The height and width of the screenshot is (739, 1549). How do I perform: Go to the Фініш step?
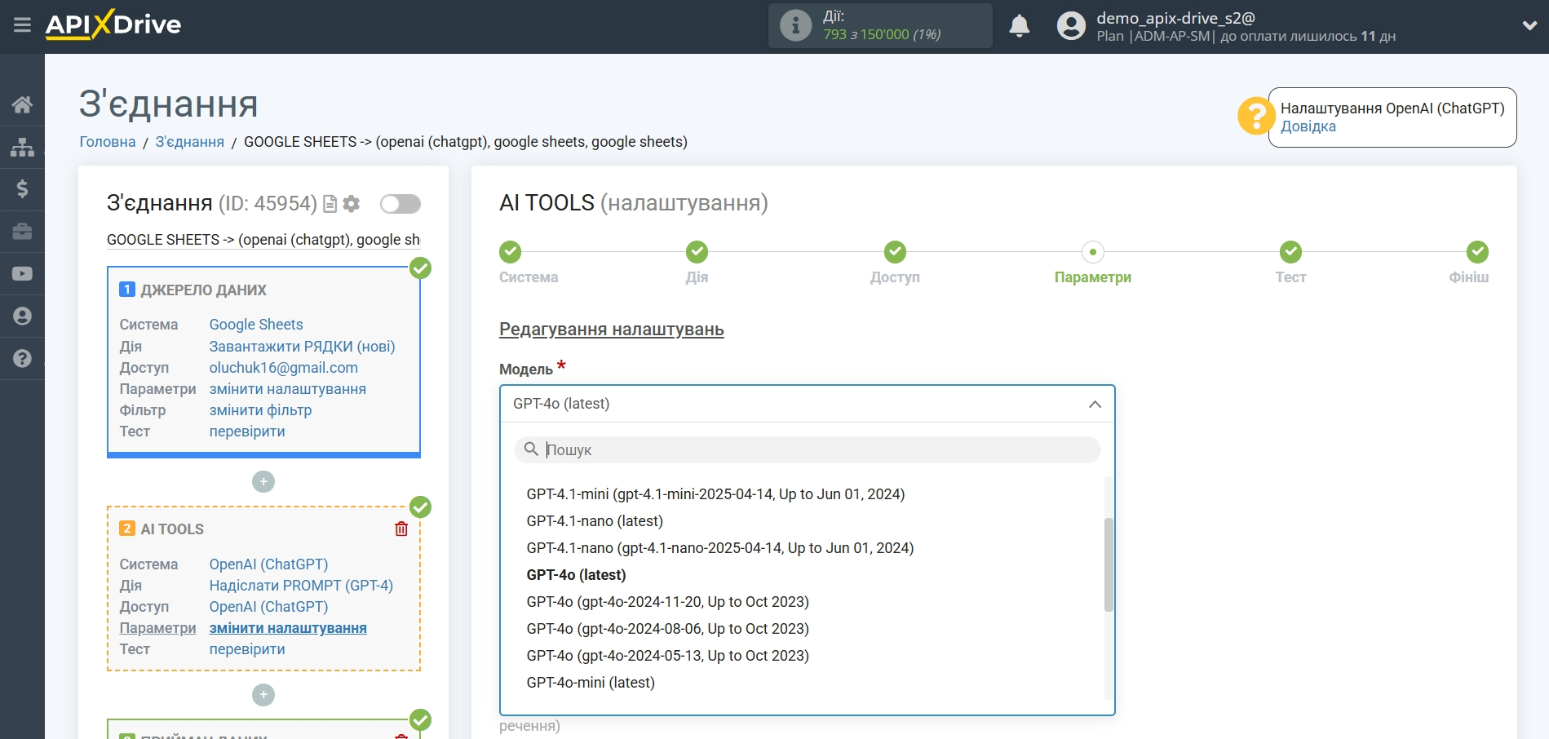[1477, 252]
